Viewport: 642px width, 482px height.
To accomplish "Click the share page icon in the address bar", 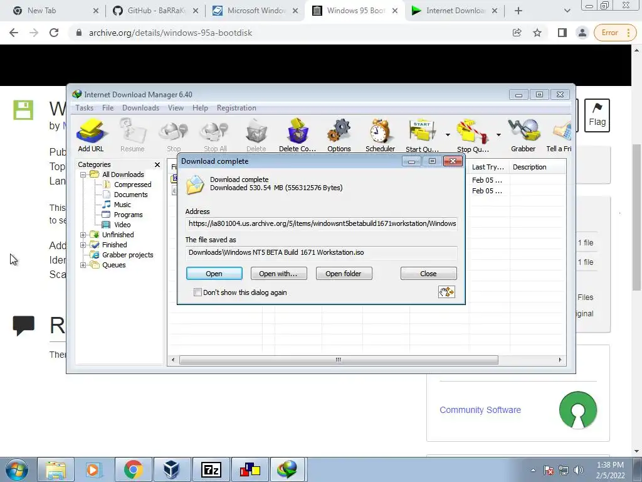I will [517, 33].
